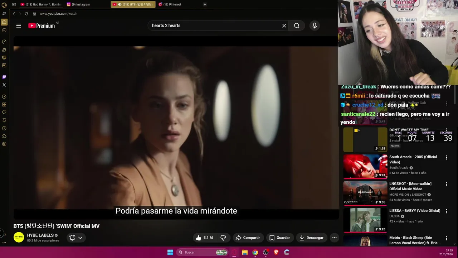458x258 pixels.
Task: Click the M square icon in the sidebar
Action: (x=4, y=66)
